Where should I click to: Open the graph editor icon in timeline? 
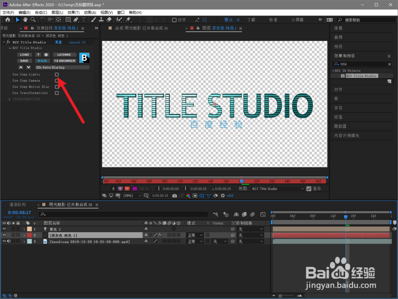point(263,214)
